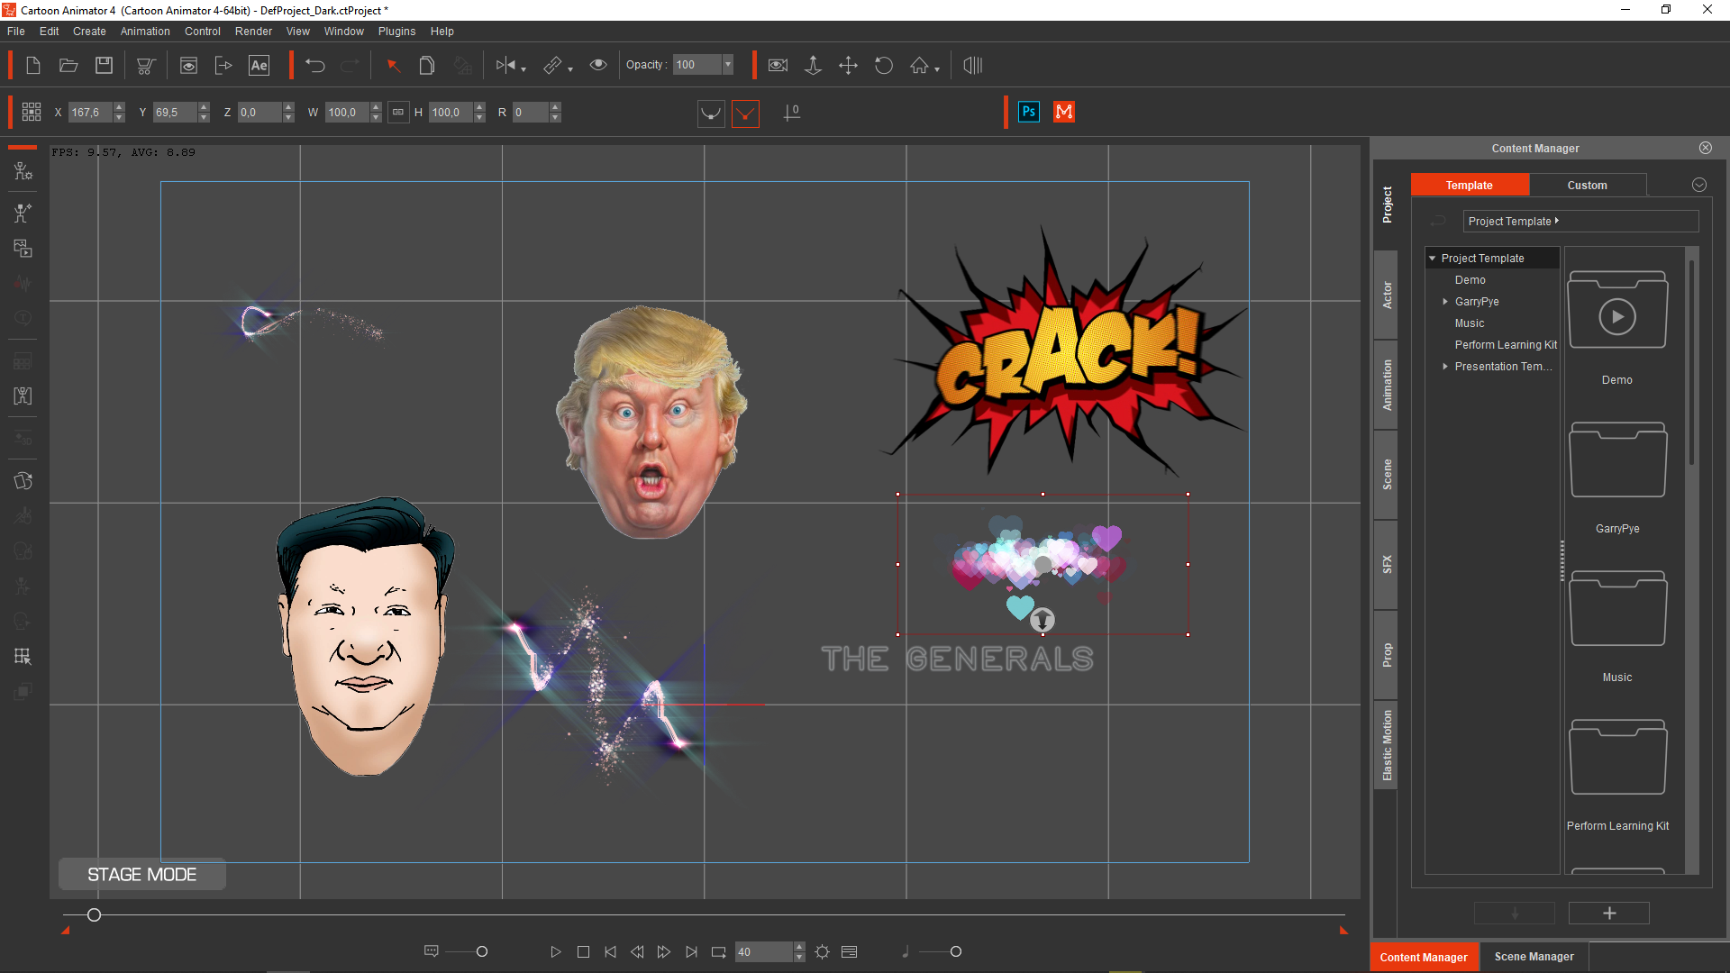Image resolution: width=1730 pixels, height=973 pixels.
Task: Click the rotate camera icon
Action: [x=884, y=65]
